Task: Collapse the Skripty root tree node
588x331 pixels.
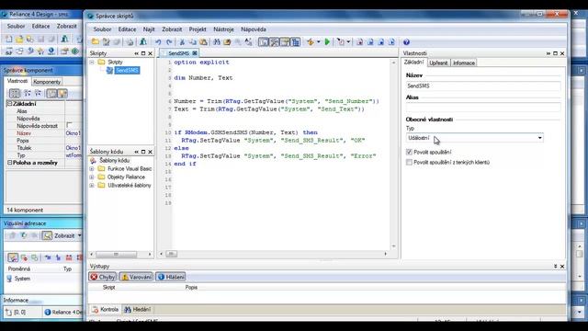Action: pos(92,62)
